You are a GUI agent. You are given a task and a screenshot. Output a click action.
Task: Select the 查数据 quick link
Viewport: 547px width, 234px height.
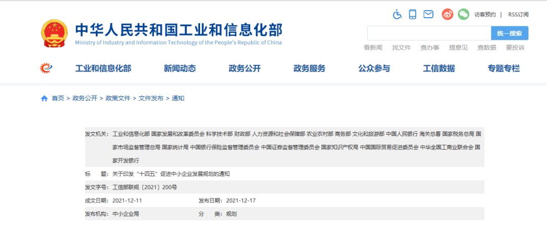click(487, 48)
